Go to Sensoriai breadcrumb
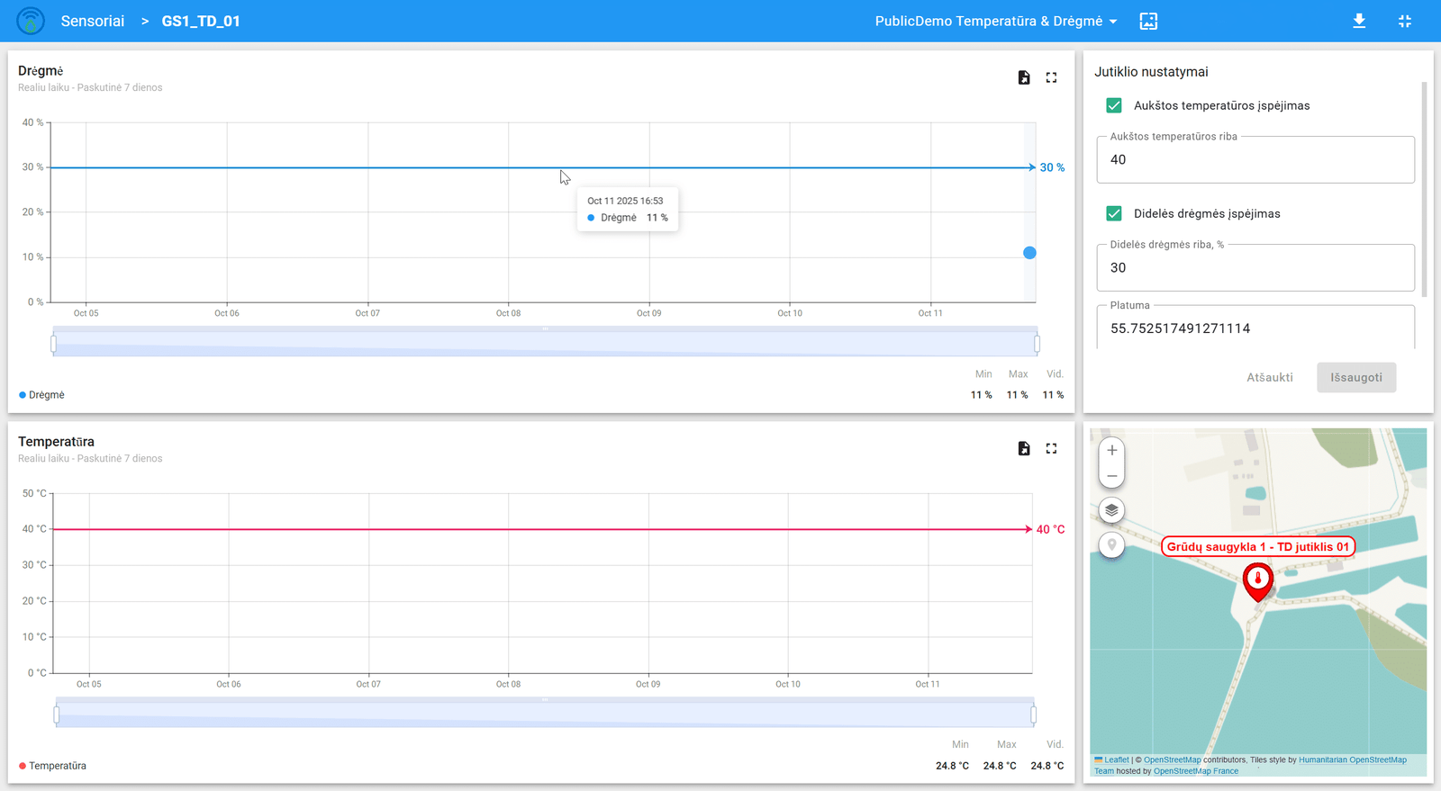Image resolution: width=1441 pixels, height=791 pixels. coord(92,21)
